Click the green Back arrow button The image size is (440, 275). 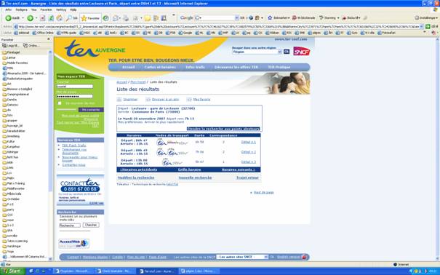click(9, 18)
